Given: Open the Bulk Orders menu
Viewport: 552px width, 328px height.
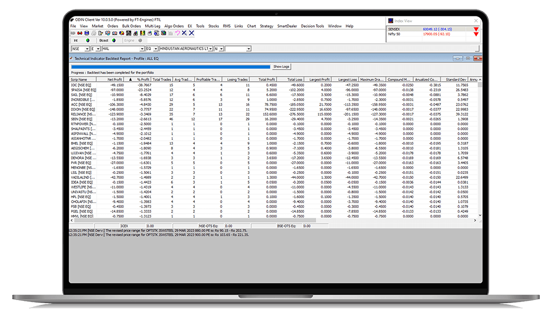Looking at the screenshot, I should click(x=131, y=26).
